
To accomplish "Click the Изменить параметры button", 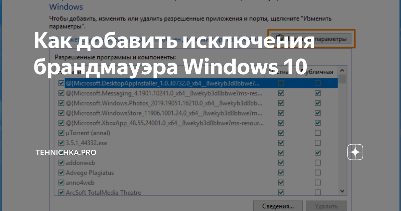I will click(311, 39).
